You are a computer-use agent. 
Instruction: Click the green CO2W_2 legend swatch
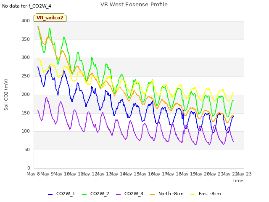click(x=84, y=194)
